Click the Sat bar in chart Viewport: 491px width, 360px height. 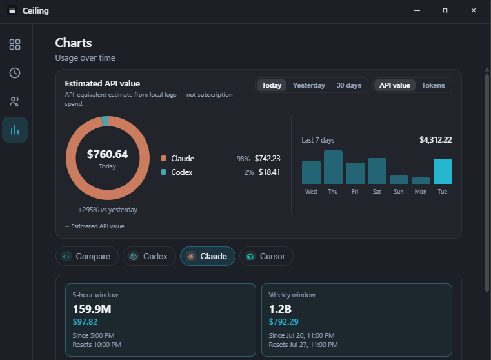[x=377, y=171]
